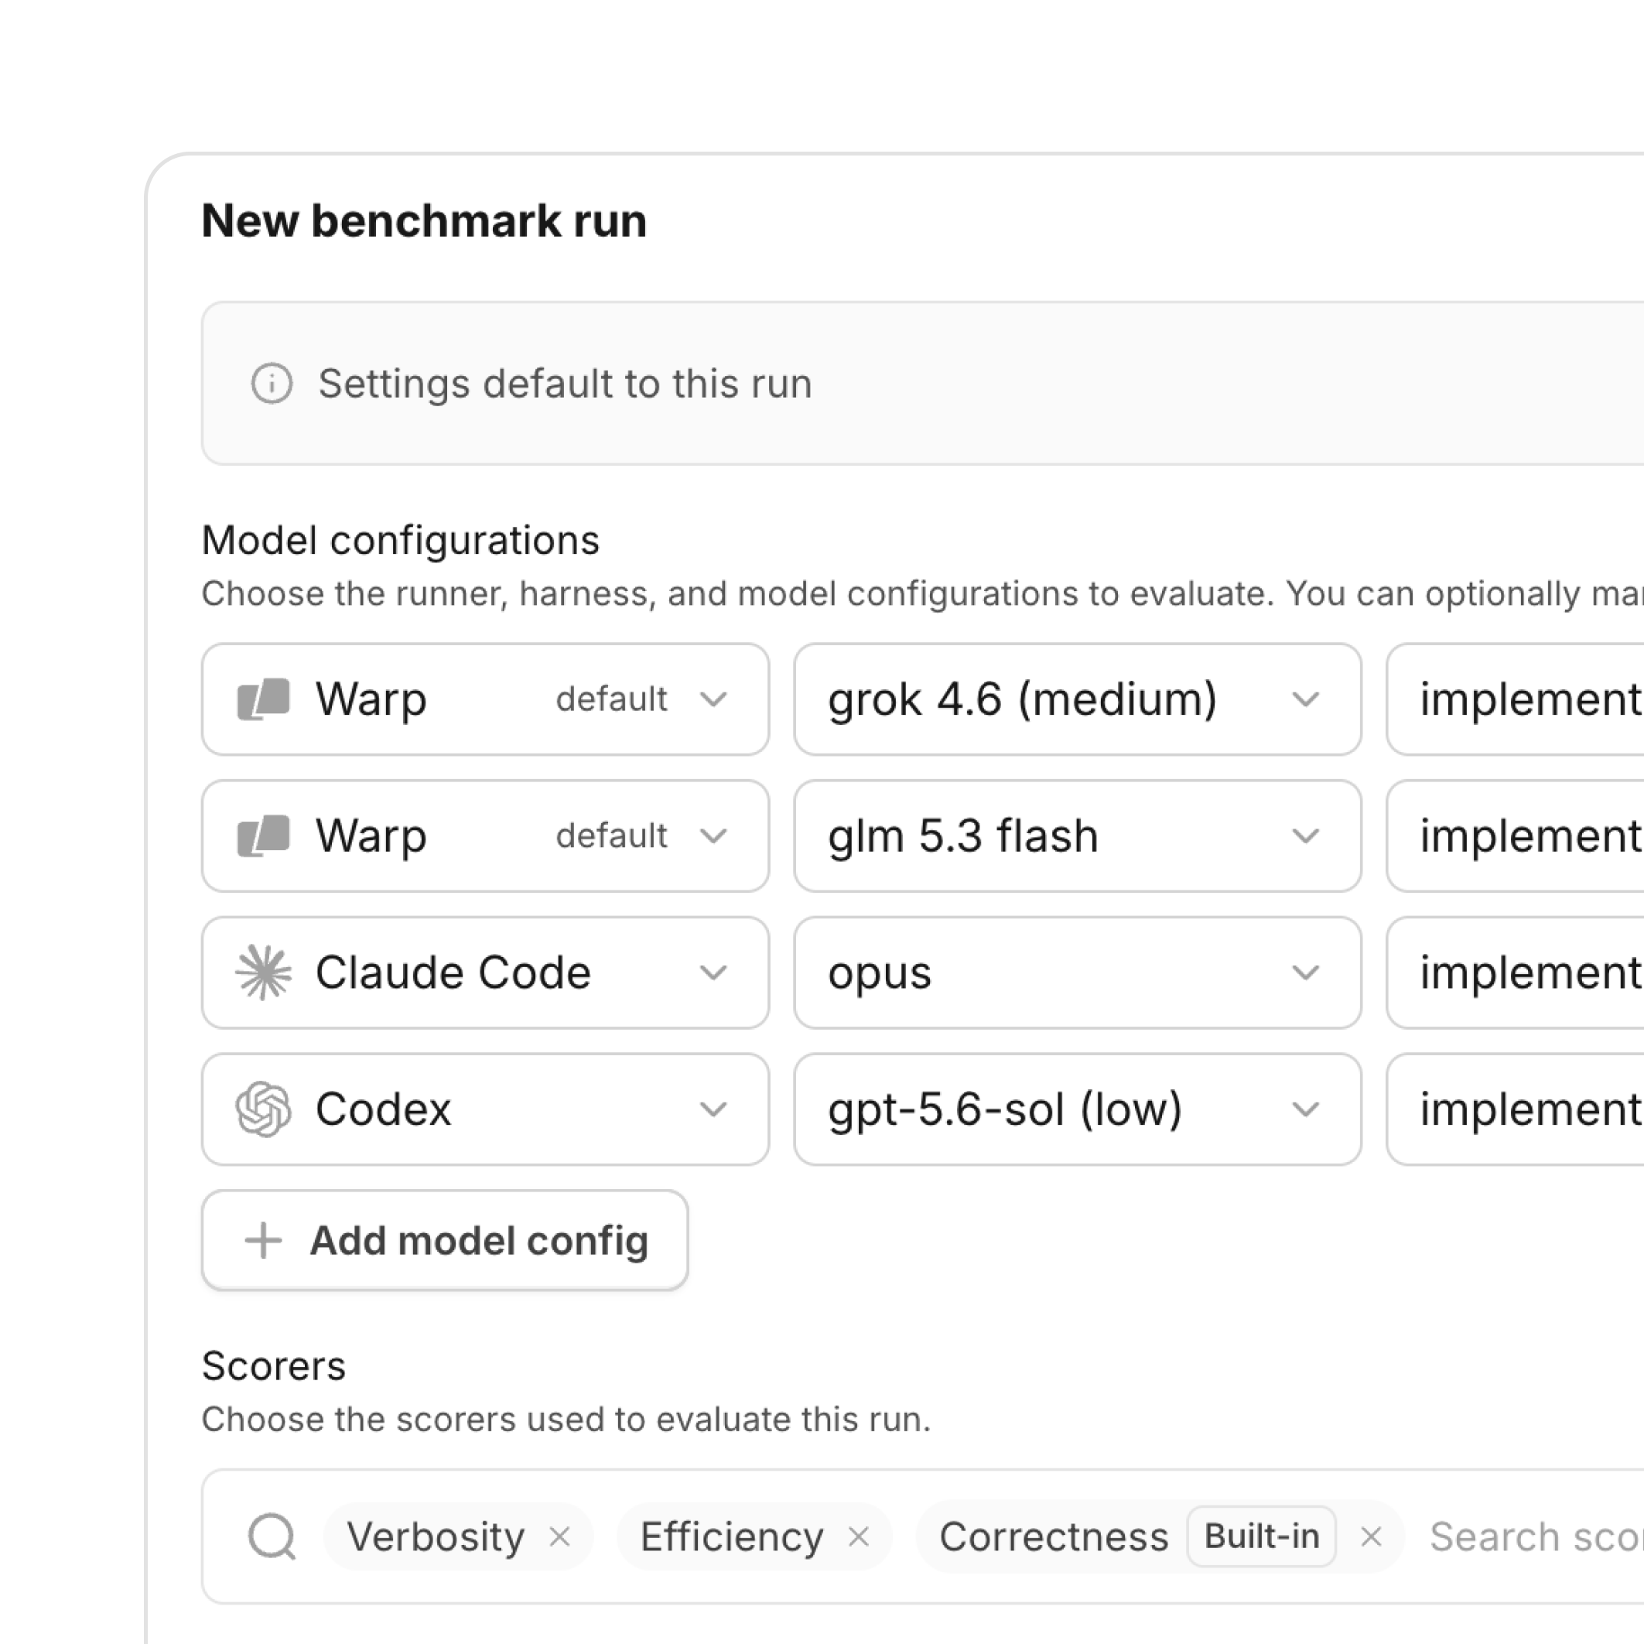This screenshot has height=1644, width=1644.
Task: Open the grok 4.6 (medium) model dropdown
Action: click(1077, 699)
